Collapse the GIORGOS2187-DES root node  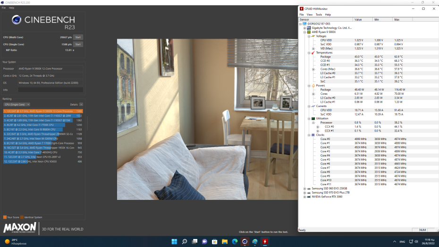pos(300,24)
